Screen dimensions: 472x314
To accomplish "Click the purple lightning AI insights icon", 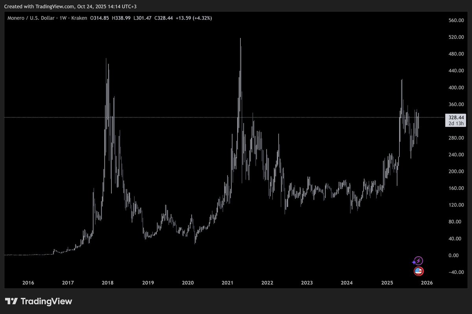I will pos(418,261).
